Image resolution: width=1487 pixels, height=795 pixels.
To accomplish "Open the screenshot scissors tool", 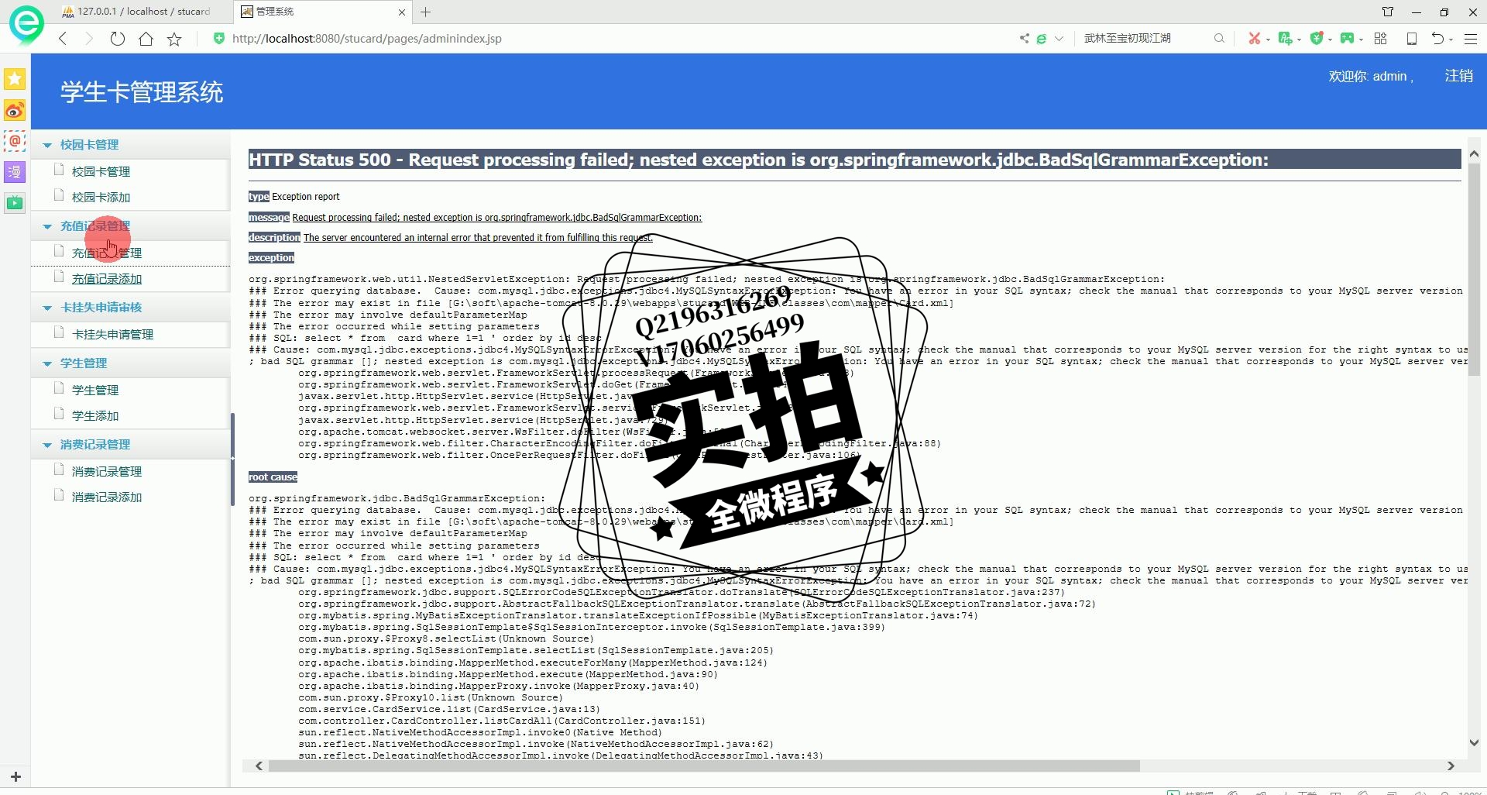I will pos(1254,38).
